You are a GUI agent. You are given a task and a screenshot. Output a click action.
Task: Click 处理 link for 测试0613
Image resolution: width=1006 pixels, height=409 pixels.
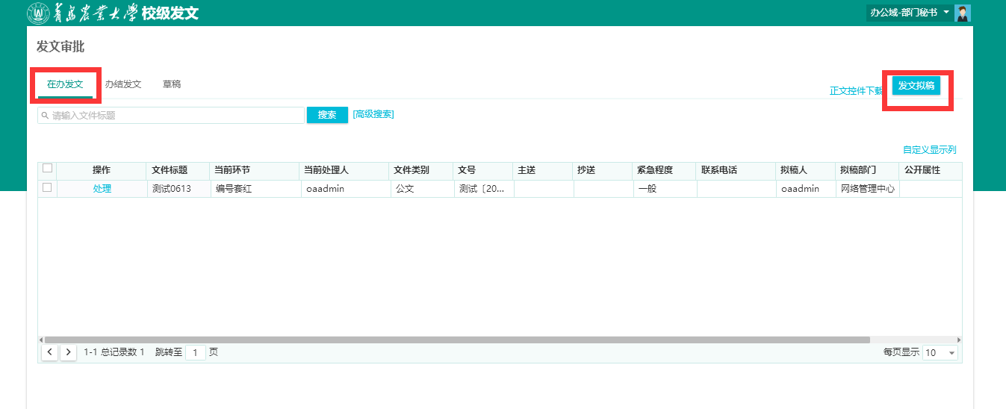102,189
